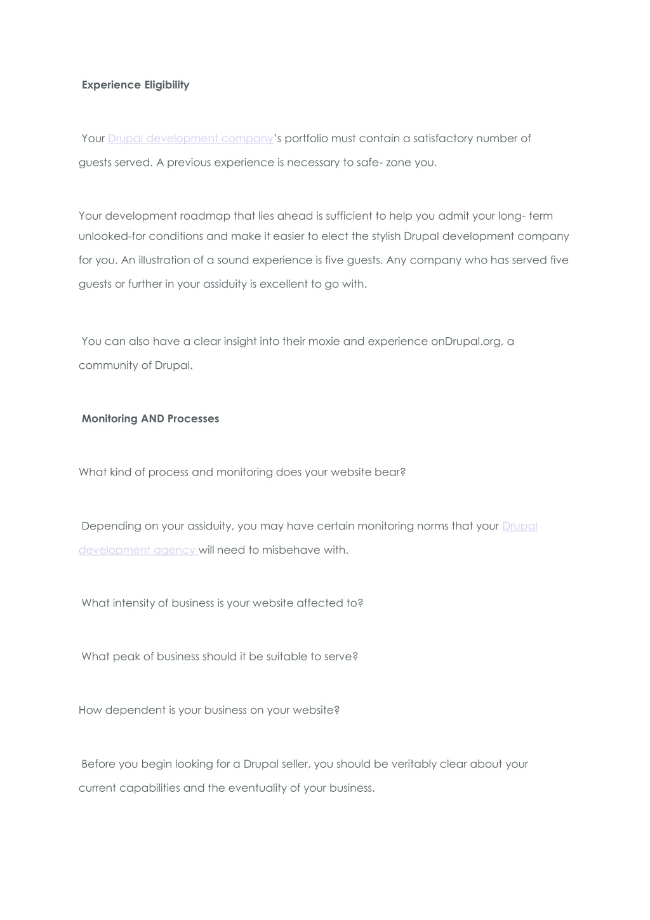This screenshot has height=920, width=650.
Task: Click the "community of Drupal." line
Action: coord(136,366)
